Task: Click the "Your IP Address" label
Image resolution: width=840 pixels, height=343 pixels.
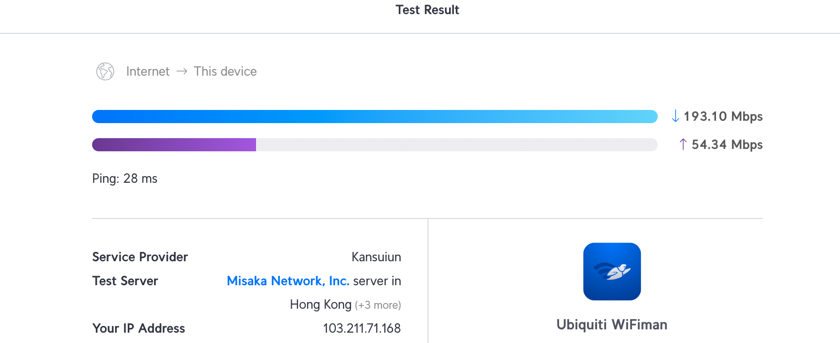Action: (x=139, y=328)
